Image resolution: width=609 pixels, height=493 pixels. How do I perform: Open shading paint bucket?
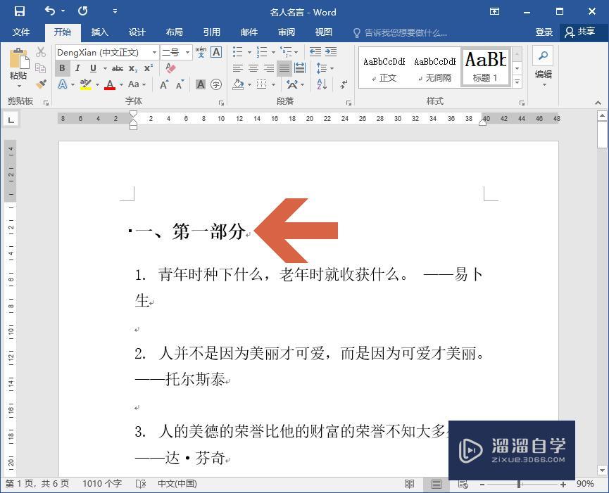point(238,84)
